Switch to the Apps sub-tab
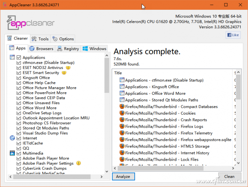 pos(17,48)
